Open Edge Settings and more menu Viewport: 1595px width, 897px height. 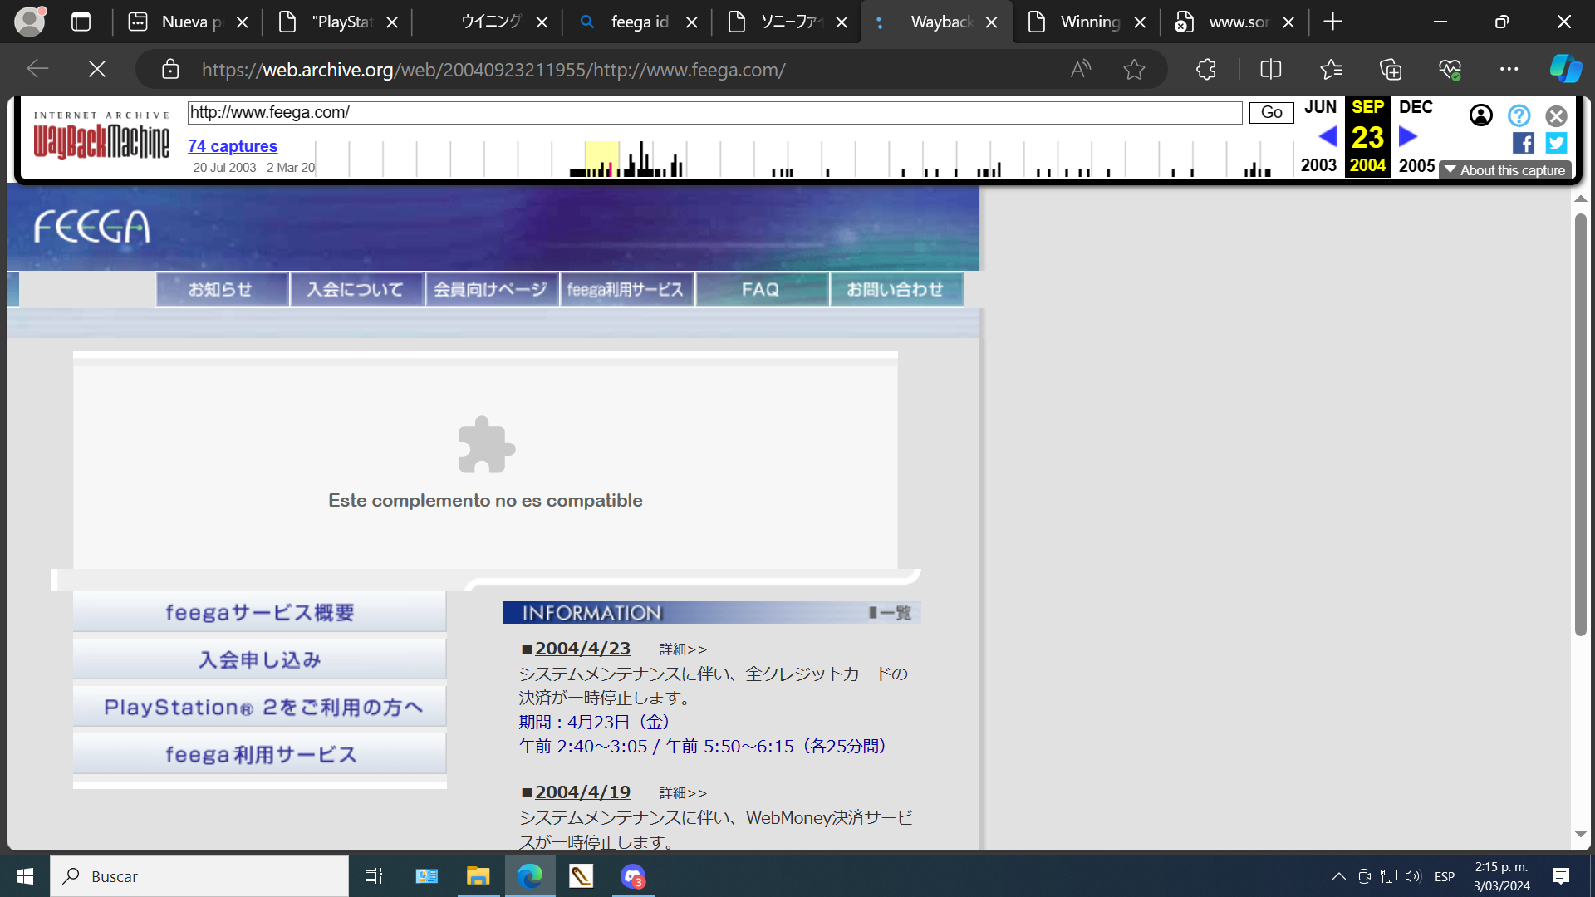[1509, 69]
